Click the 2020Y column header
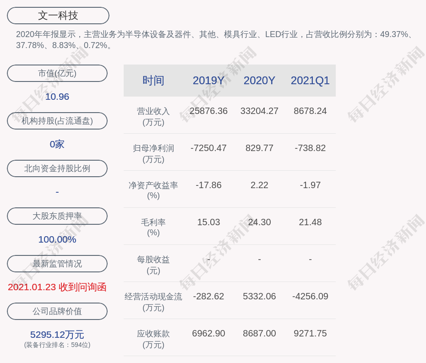 click(259, 81)
